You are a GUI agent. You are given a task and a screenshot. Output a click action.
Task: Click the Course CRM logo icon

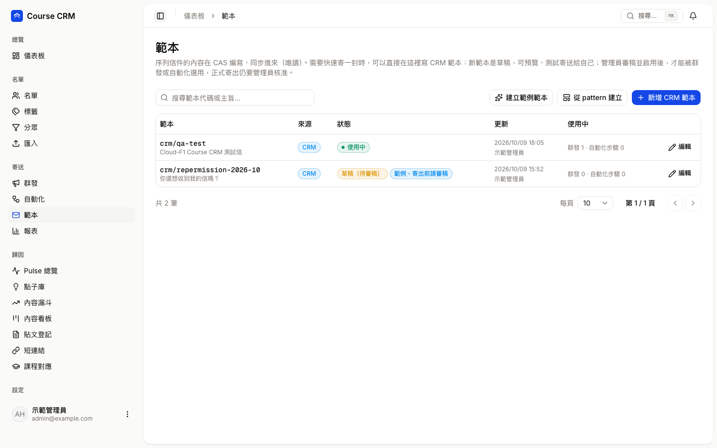click(x=17, y=16)
